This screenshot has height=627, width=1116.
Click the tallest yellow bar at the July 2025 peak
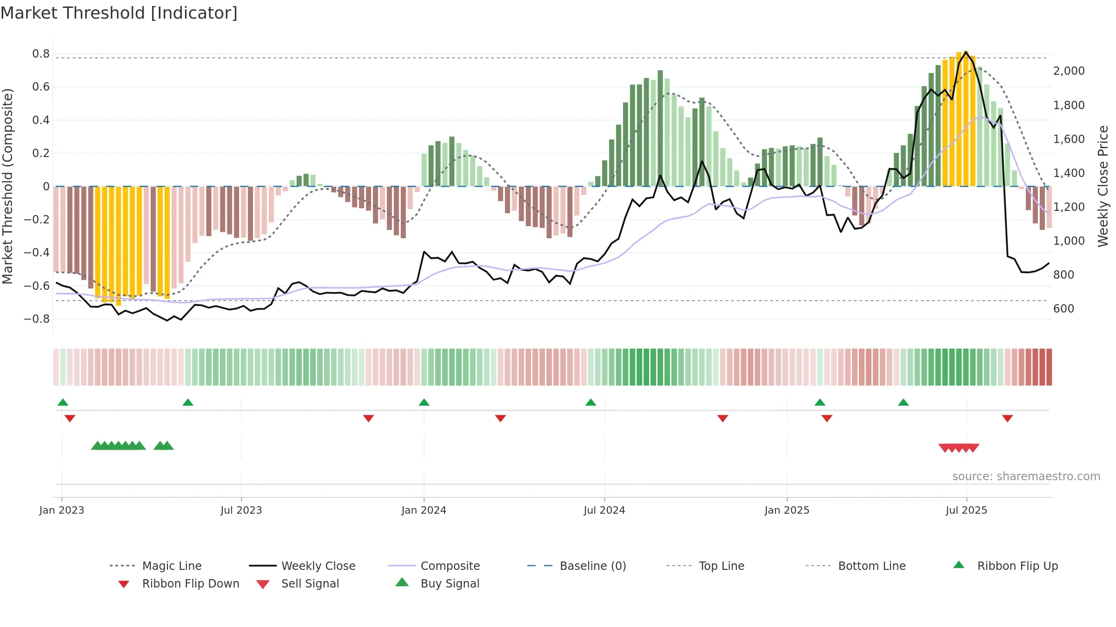point(966,119)
